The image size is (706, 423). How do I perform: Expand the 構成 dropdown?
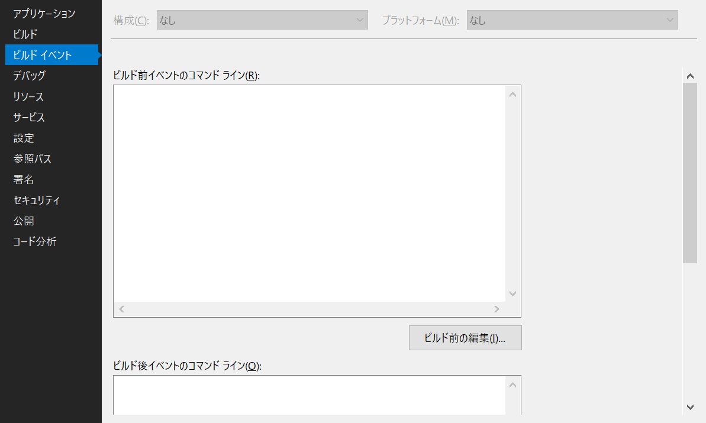click(262, 20)
